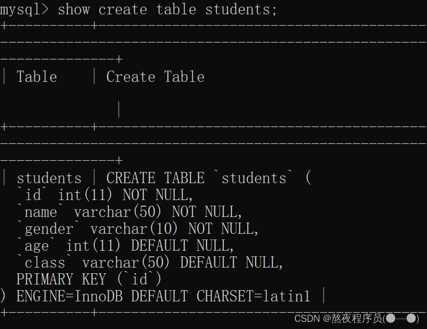The height and width of the screenshot is (329, 427).
Task: Click the `id` int(11) NOT NULL line
Action: pos(105,195)
